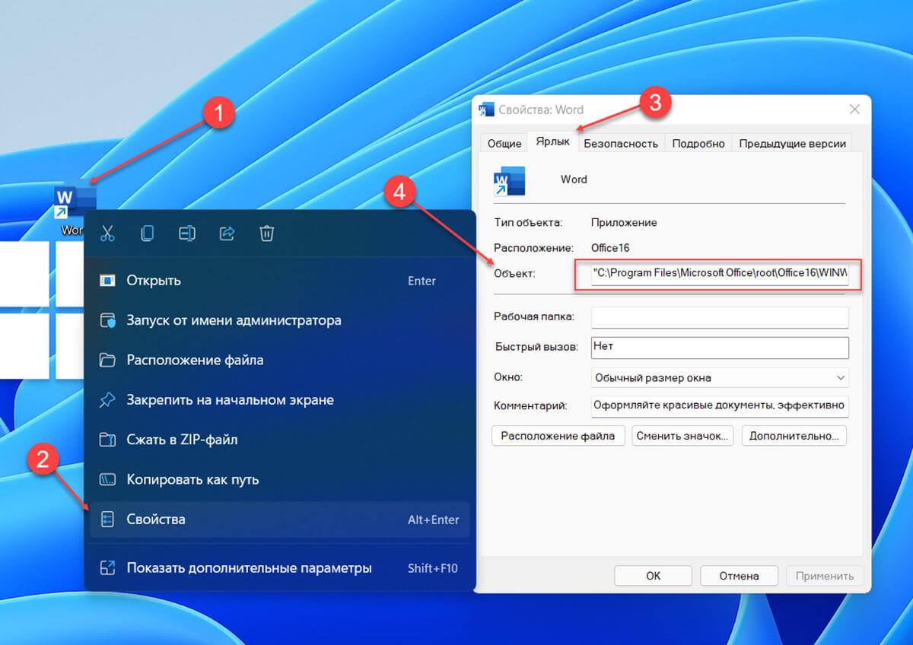Open the Безопасность tab
This screenshot has height=645, width=913.
[621, 143]
